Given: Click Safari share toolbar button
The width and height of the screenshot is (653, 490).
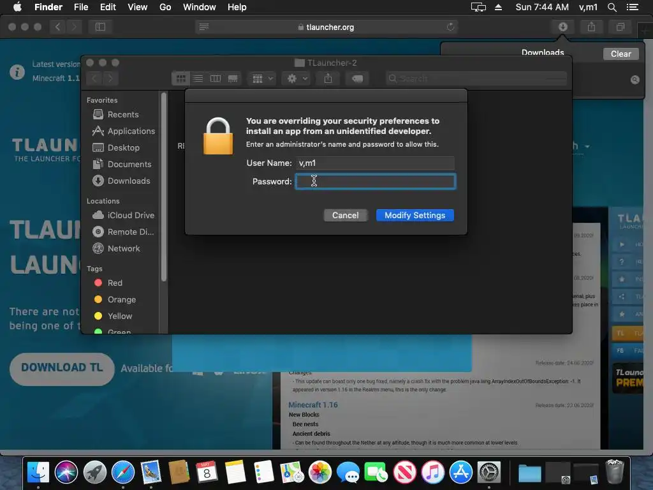Looking at the screenshot, I should [591, 27].
